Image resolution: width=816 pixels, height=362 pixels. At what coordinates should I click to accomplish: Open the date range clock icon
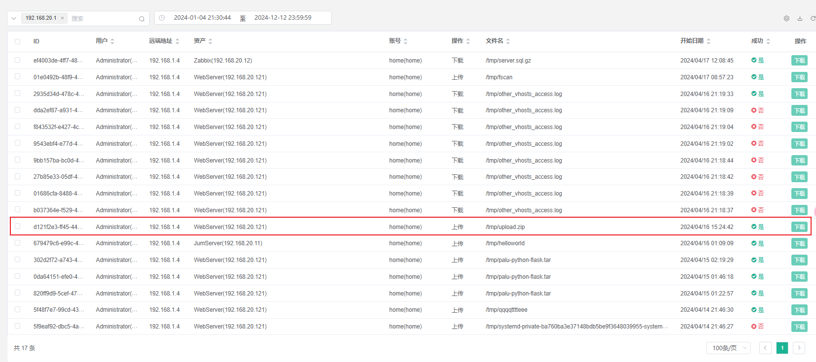click(x=162, y=18)
